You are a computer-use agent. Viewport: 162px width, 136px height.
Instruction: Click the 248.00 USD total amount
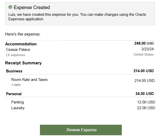[x=144, y=43]
